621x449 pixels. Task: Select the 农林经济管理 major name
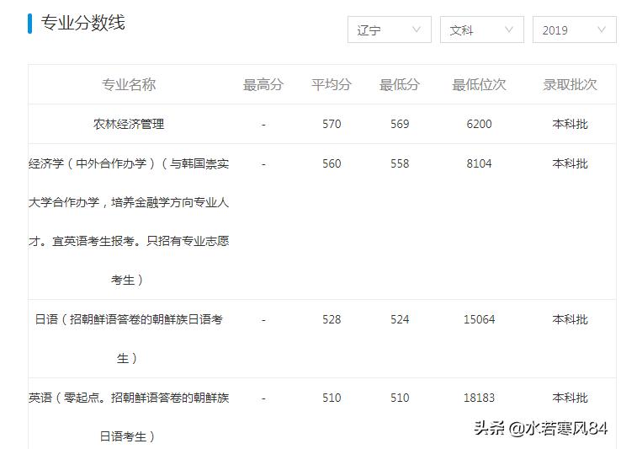129,124
